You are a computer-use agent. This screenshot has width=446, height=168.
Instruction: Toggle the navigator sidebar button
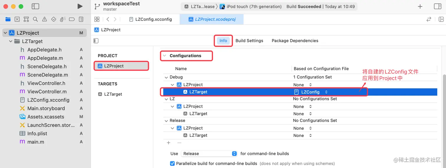pos(35,6)
